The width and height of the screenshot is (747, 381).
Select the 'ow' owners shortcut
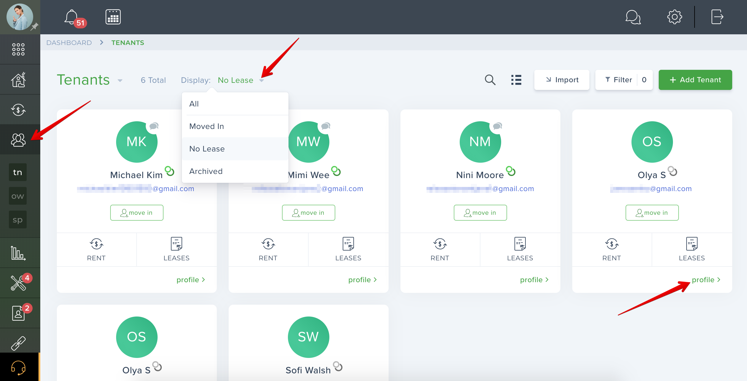coord(18,196)
